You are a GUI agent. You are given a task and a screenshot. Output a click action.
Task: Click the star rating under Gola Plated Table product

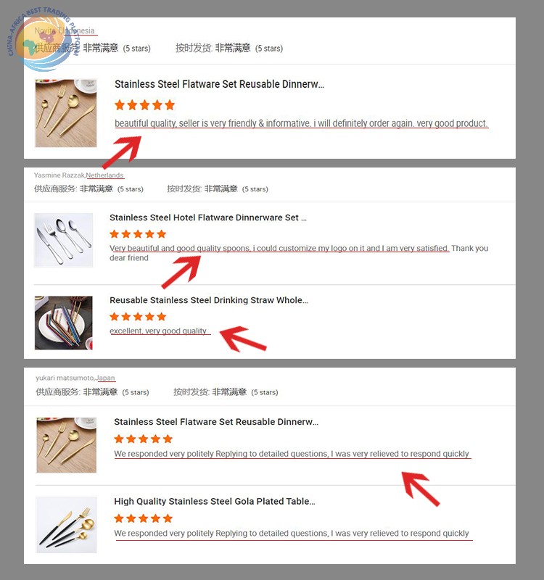143,518
